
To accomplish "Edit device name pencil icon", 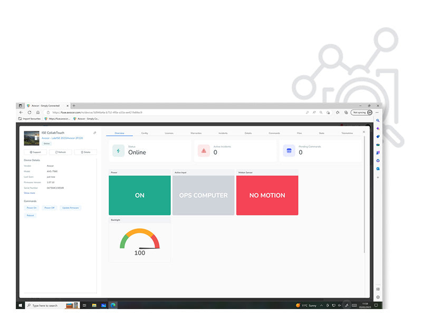I will (x=95, y=133).
